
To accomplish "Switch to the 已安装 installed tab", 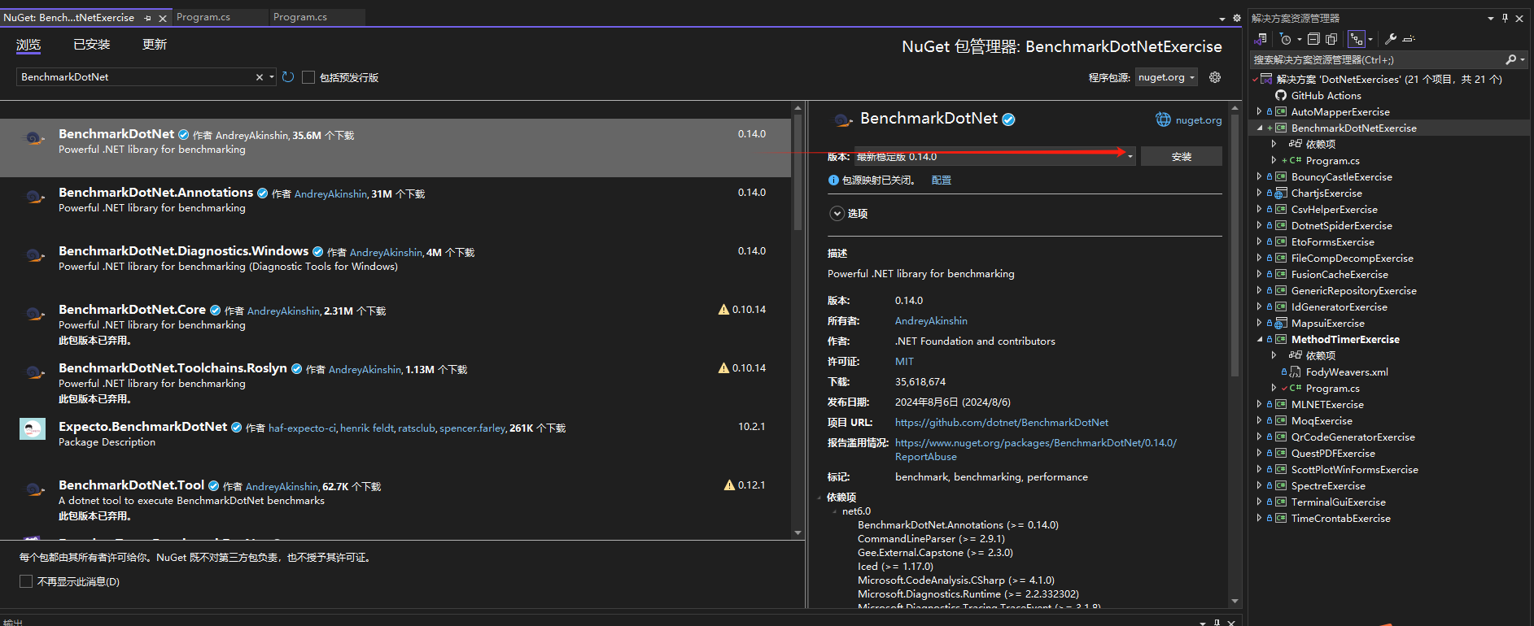I will (91, 45).
